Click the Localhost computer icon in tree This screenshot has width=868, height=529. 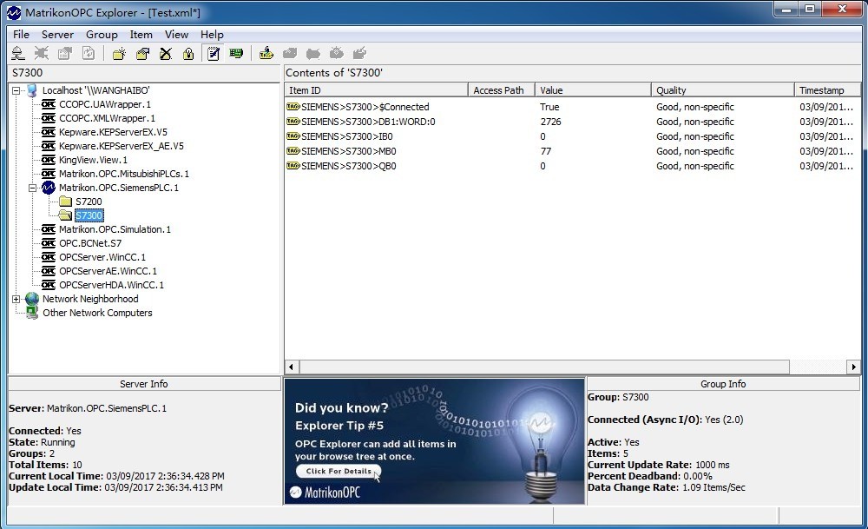31,90
